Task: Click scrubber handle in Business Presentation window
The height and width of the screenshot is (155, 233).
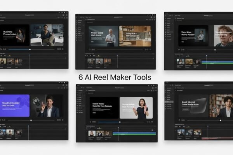Action: pyautogui.click(x=30, y=49)
